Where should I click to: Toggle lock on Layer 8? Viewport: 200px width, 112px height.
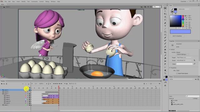(30, 92)
